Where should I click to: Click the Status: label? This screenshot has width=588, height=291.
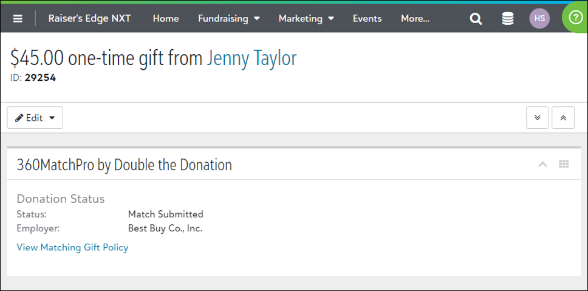pos(32,214)
